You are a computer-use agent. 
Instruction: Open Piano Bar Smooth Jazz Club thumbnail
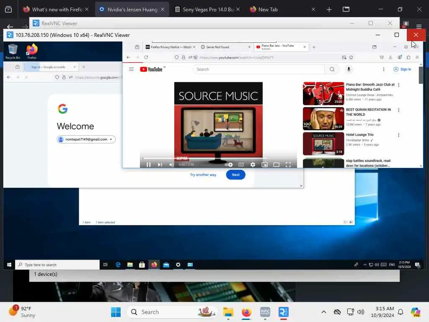323,93
